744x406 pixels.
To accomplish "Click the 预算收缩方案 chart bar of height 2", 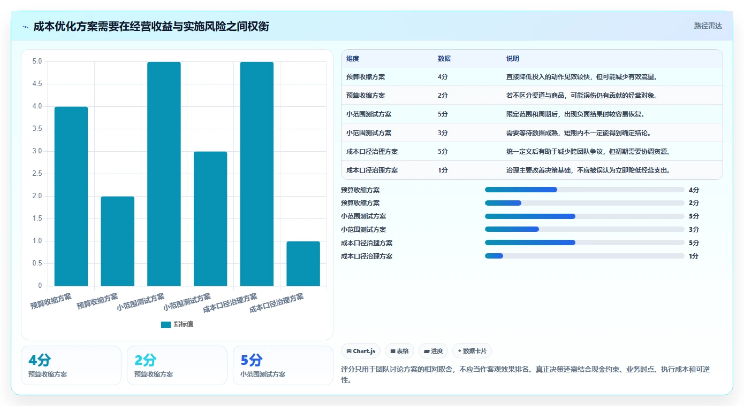I will click(x=118, y=241).
